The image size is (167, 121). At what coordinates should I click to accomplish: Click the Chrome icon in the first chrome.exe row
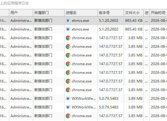click(x=68, y=38)
